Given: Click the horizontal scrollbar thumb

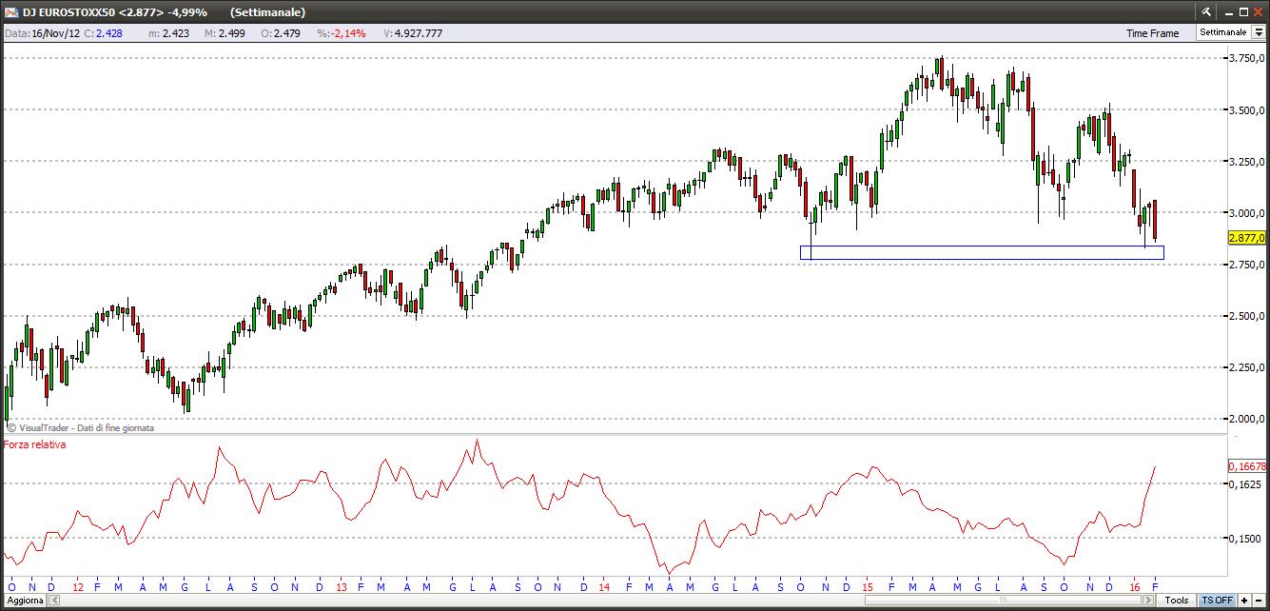Looking at the screenshot, I should pos(1002,601).
